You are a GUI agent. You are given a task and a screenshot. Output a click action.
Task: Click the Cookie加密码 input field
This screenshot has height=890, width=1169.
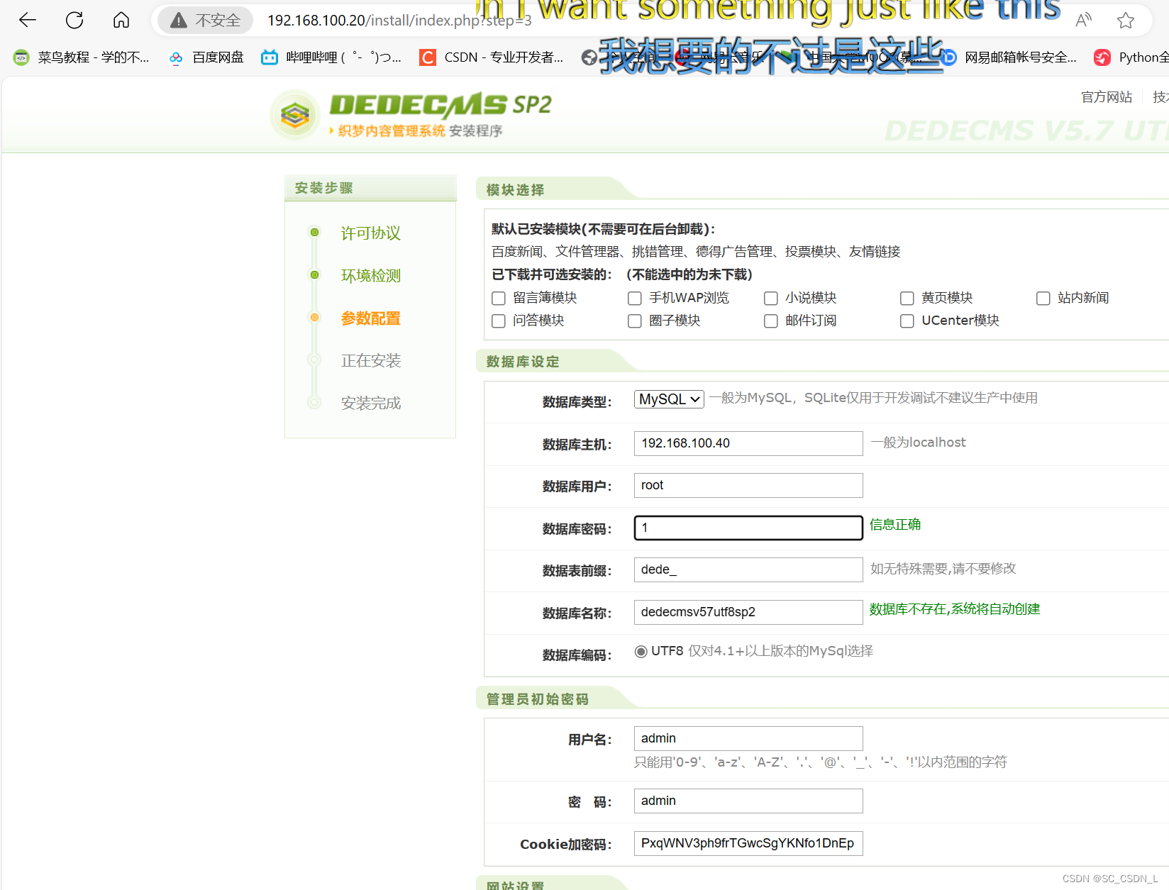pos(748,843)
